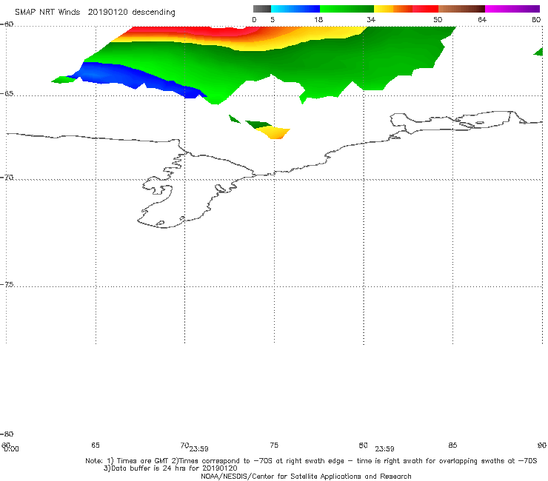Pick the red segment of the colorbar
Image resolution: width=548 pixels, height=481 pixels.
[425, 9]
